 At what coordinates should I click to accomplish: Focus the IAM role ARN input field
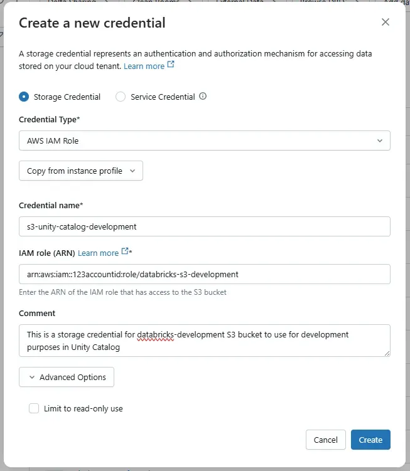(204, 274)
